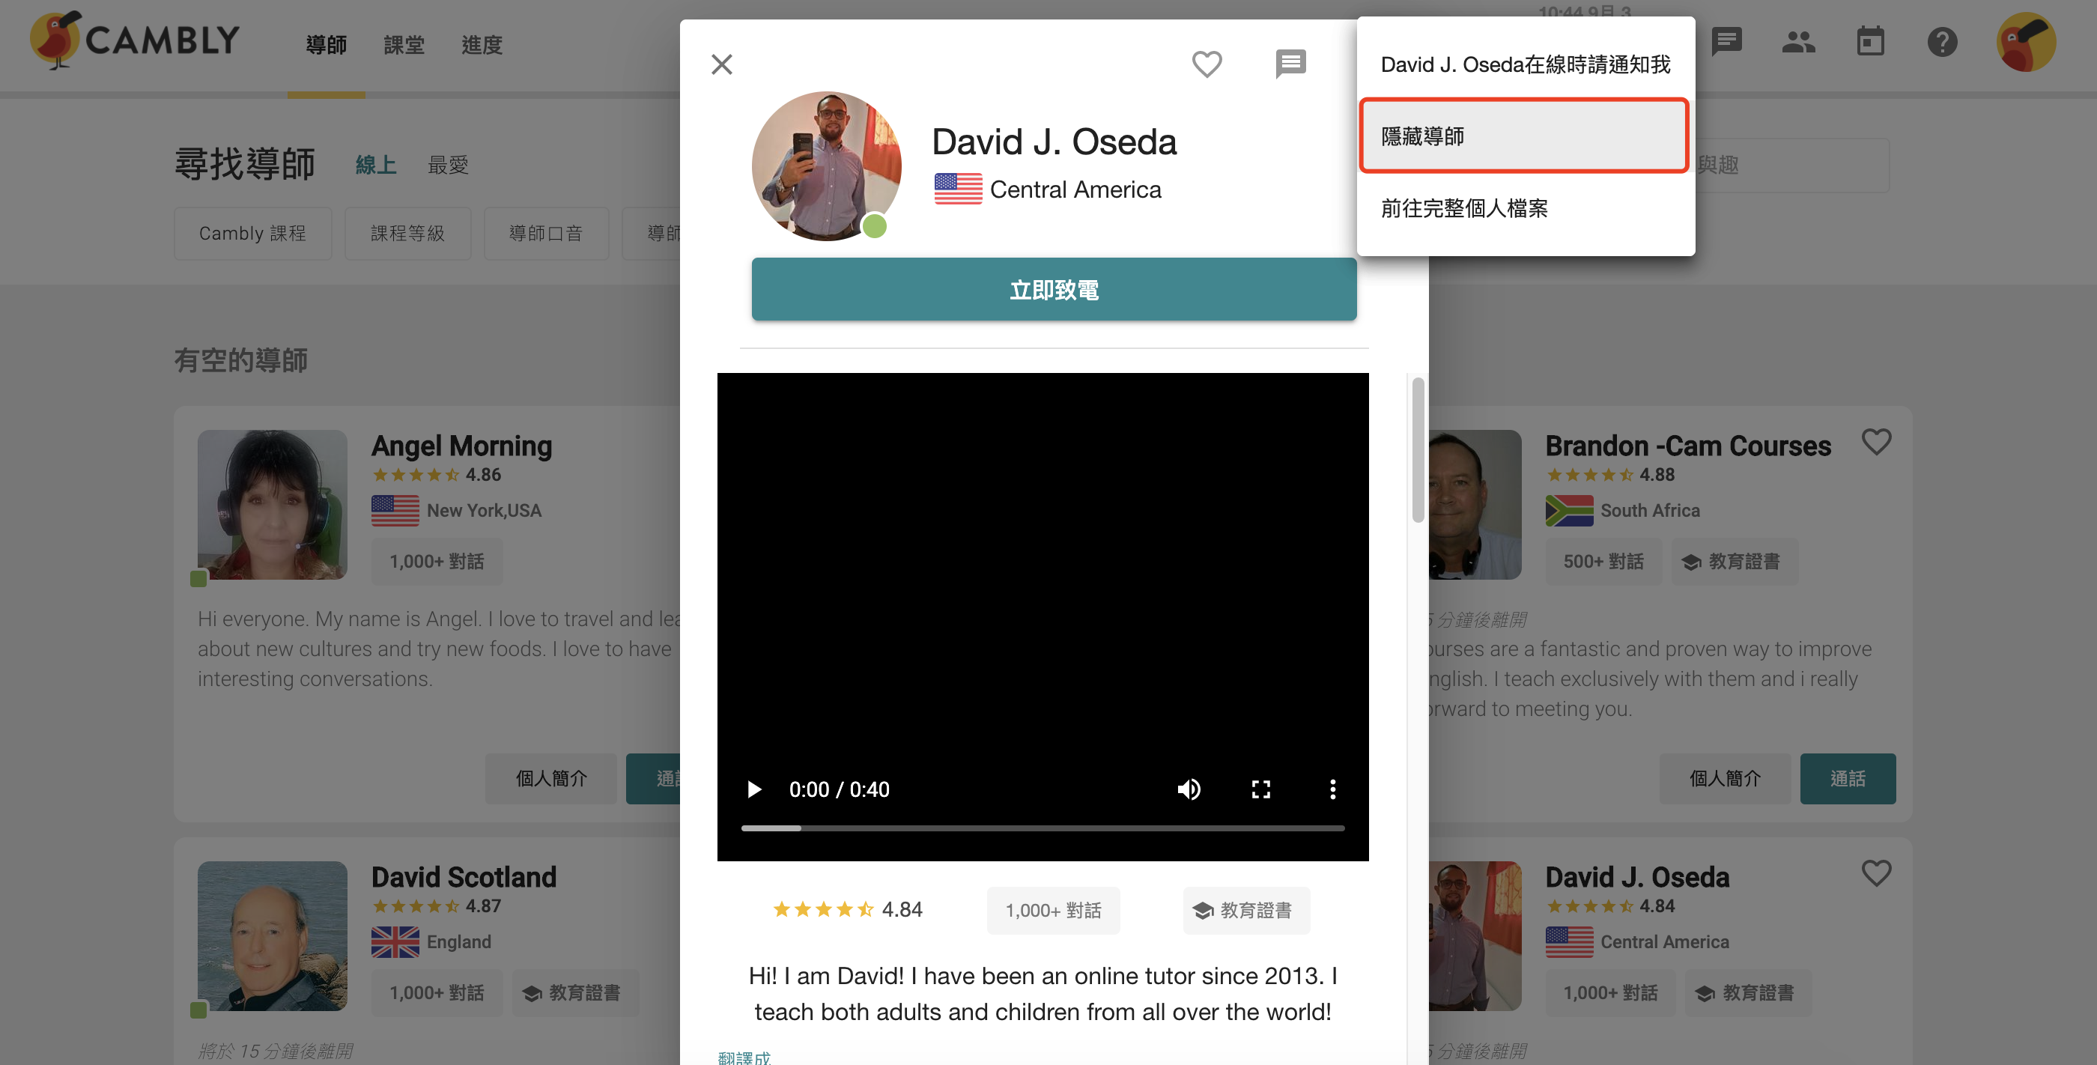Click South Africa location text
The width and height of the screenshot is (2097, 1065).
(1649, 511)
